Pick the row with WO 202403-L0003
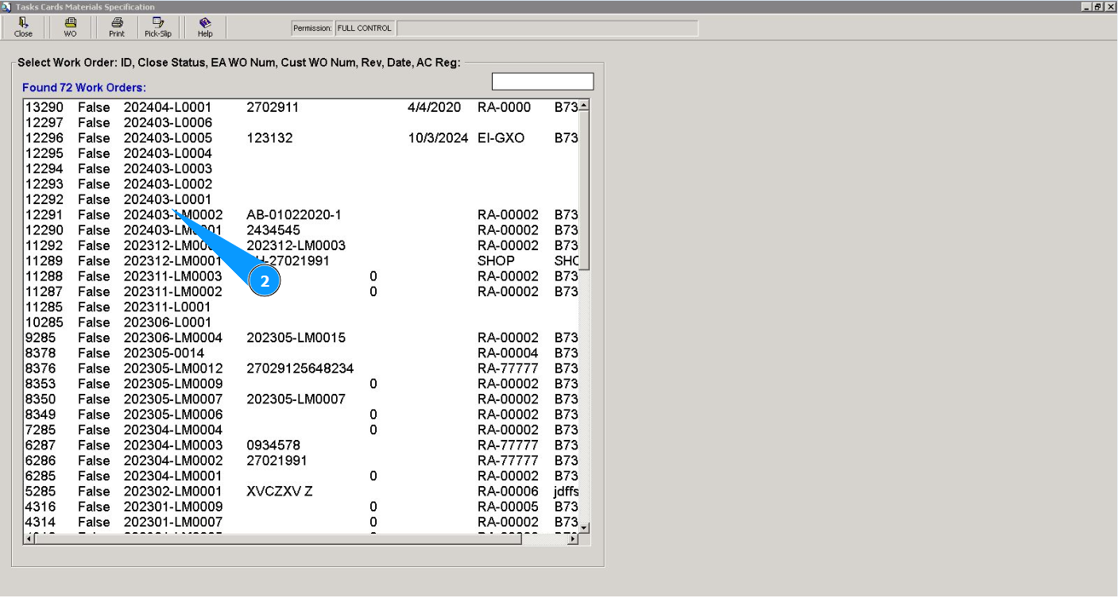 pos(301,169)
